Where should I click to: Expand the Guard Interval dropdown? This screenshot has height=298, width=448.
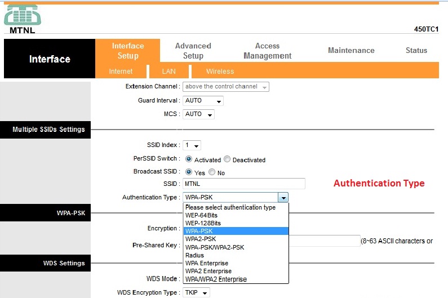(x=203, y=101)
